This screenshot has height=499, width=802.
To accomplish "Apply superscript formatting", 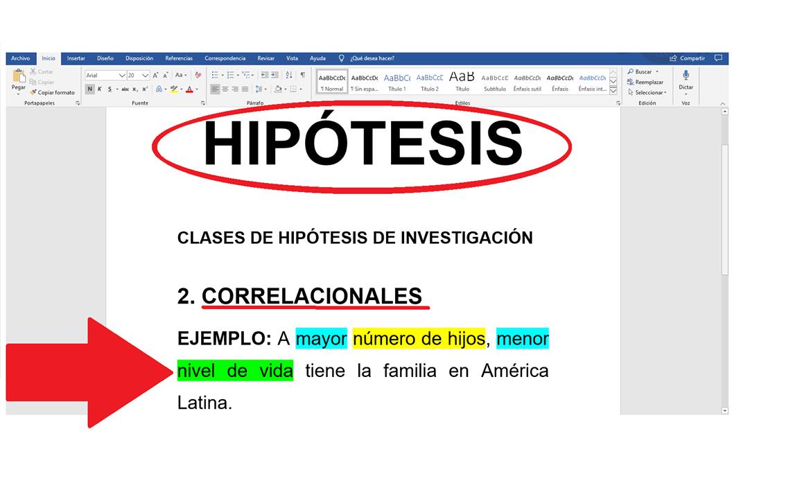I will [145, 89].
